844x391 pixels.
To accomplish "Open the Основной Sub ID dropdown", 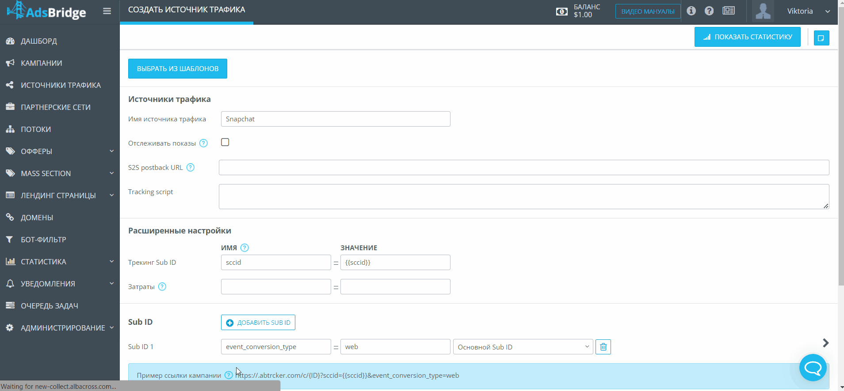I will coord(523,347).
